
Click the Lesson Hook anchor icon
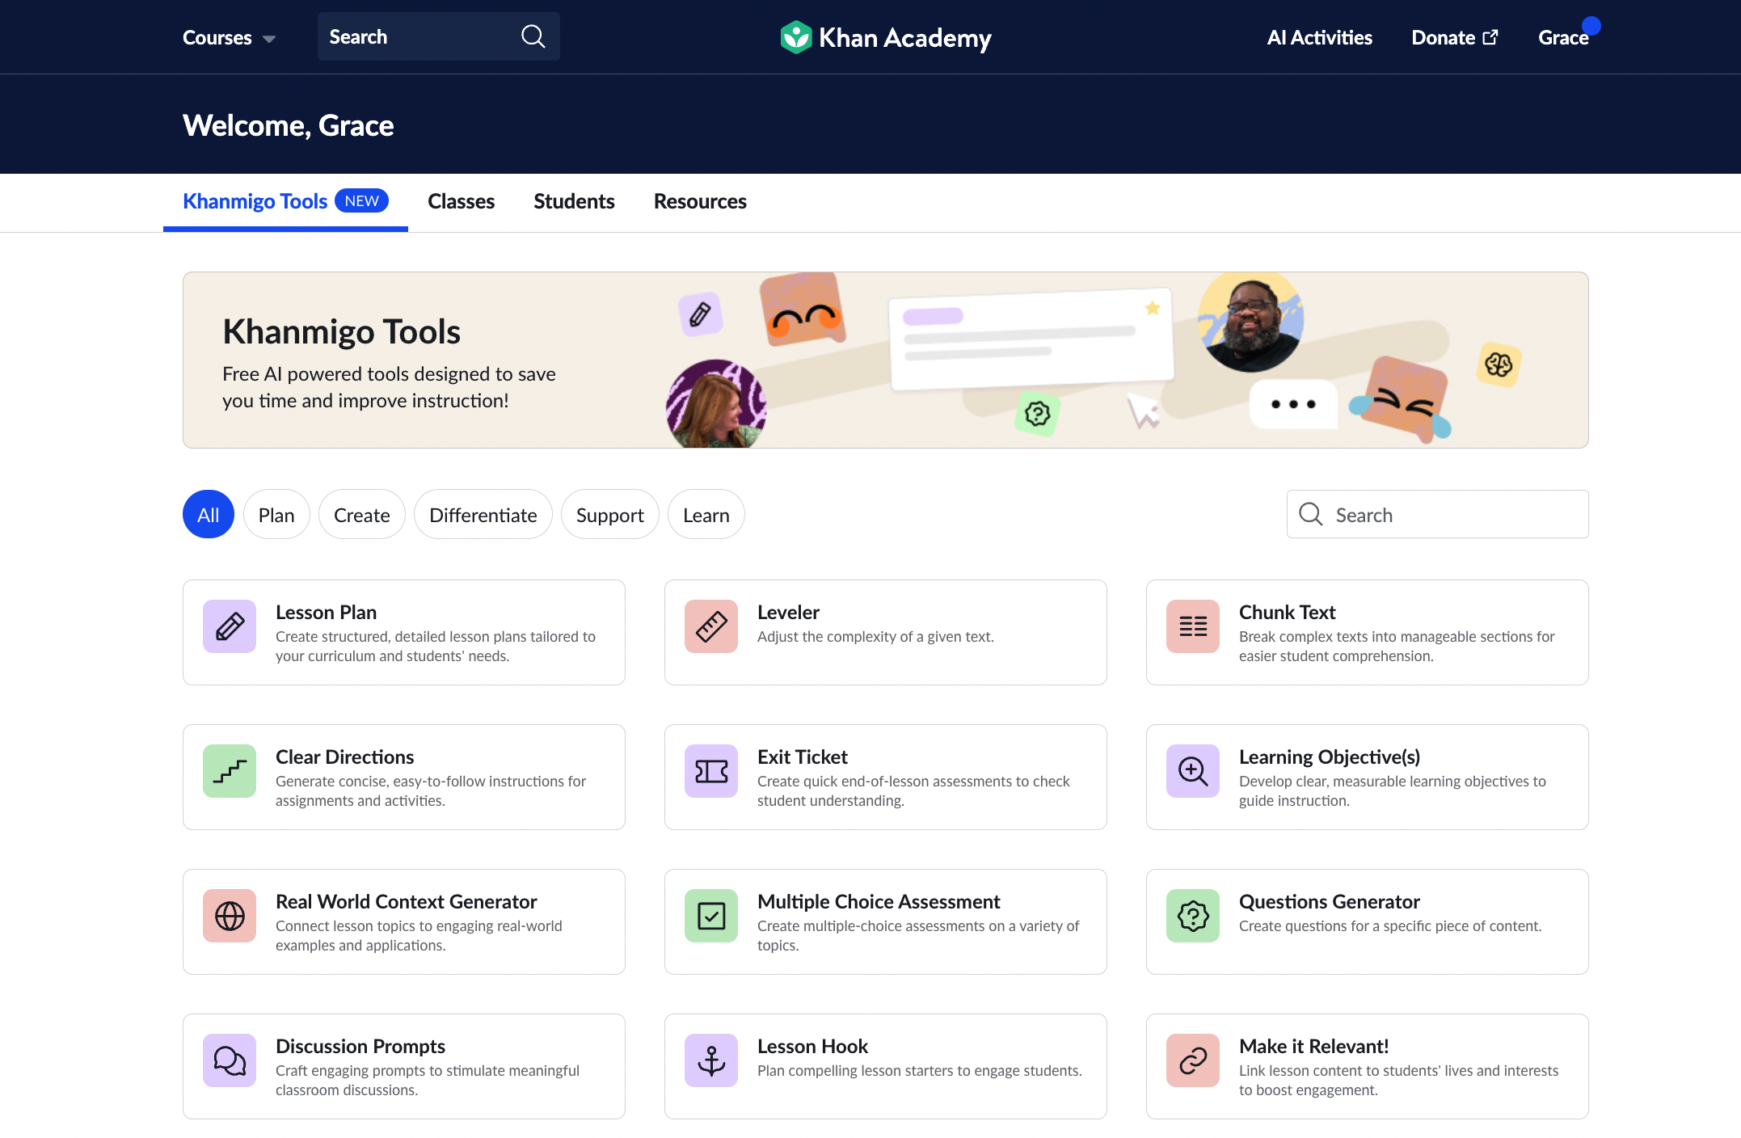point(711,1060)
